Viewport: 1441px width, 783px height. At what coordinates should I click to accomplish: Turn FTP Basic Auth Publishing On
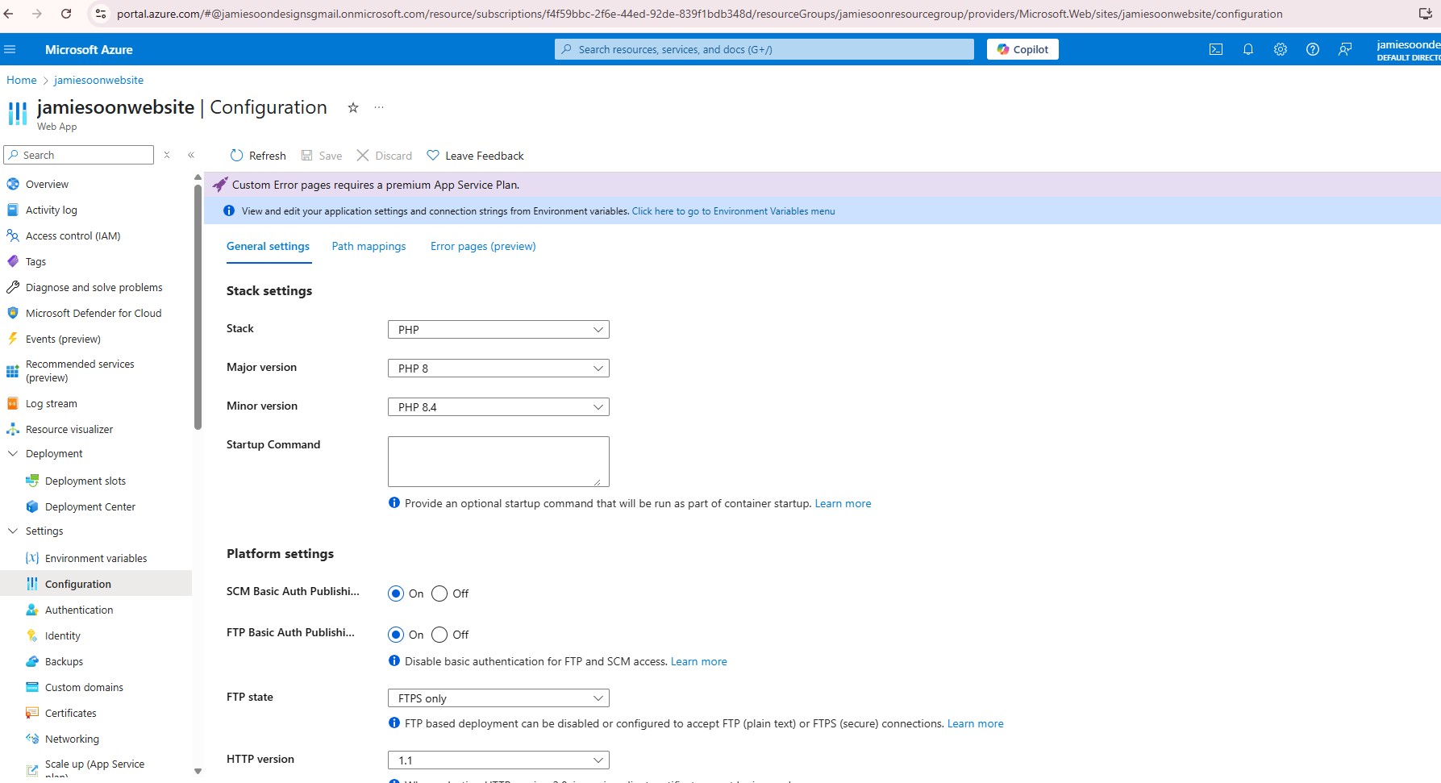[x=396, y=635]
